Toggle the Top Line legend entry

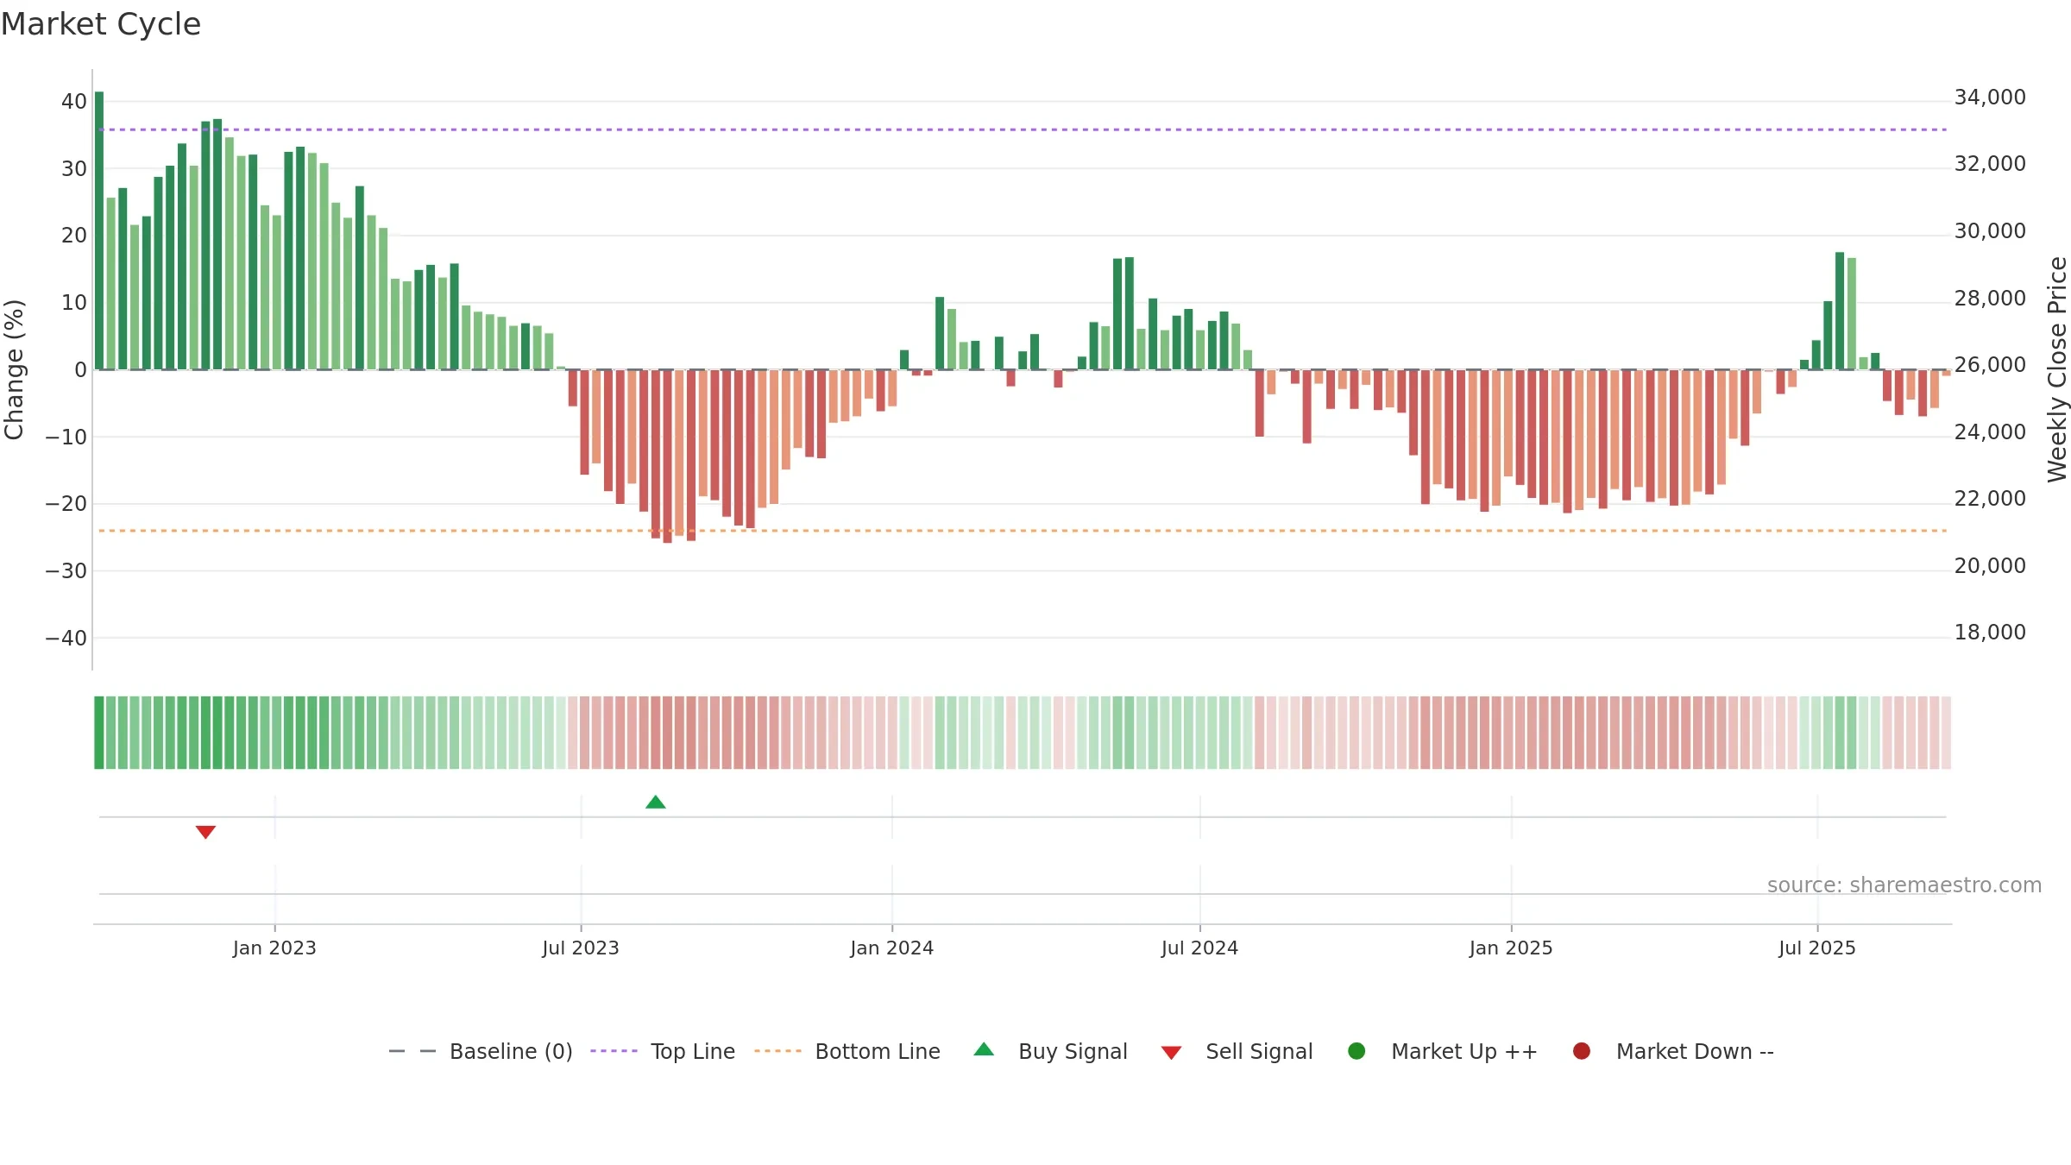[663, 1051]
